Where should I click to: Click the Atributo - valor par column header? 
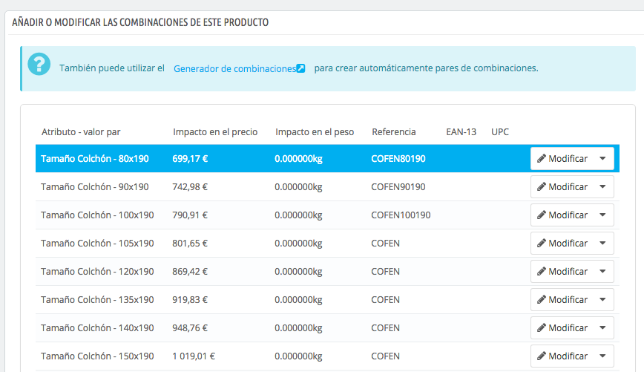point(81,132)
